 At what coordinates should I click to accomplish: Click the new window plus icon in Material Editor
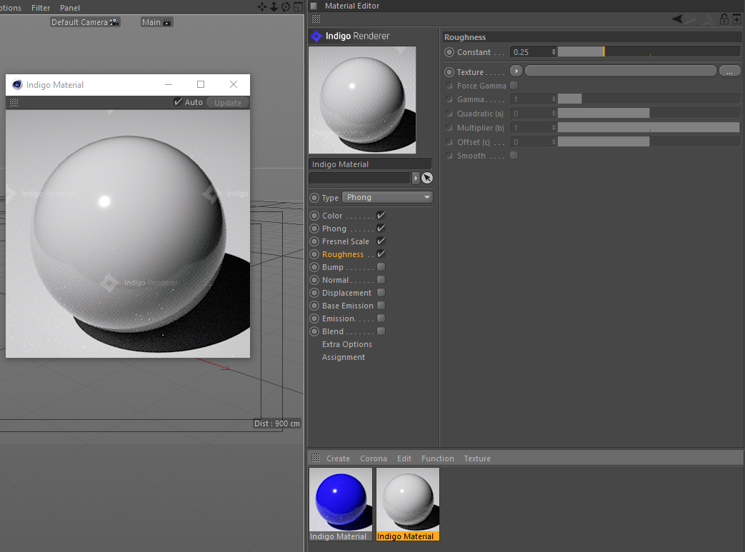tap(736, 19)
